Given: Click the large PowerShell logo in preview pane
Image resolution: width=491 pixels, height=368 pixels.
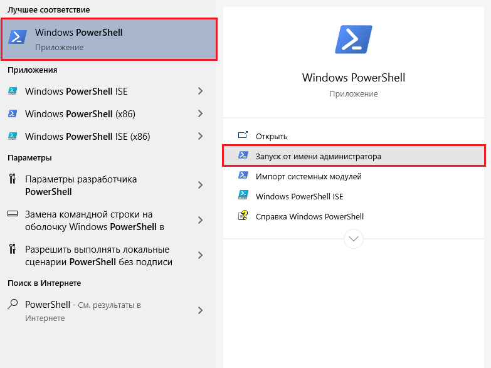Looking at the screenshot, I should (x=354, y=39).
